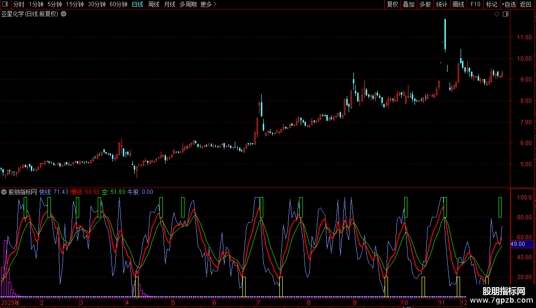The height and width of the screenshot is (308, 536).
Task: Select the 多周期 multi-period tab
Action: click(x=188, y=4)
